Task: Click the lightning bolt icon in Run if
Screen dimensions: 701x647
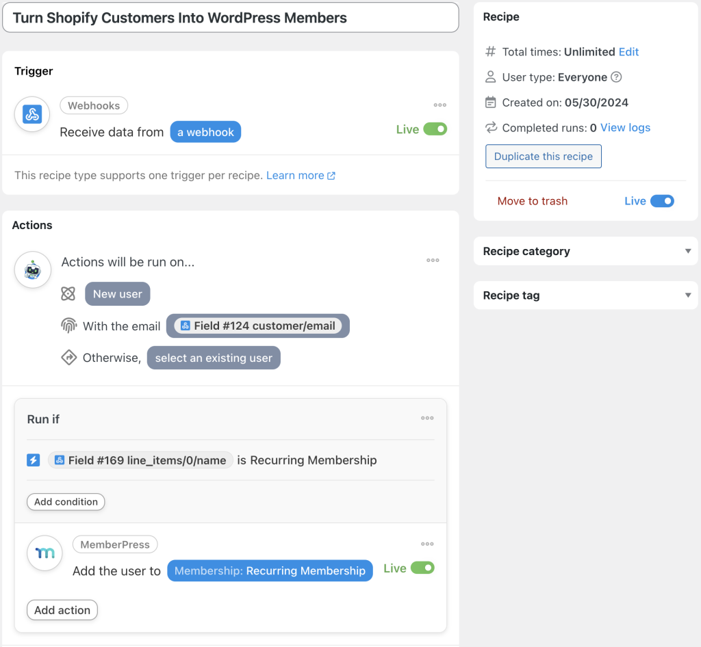Action: coord(33,460)
